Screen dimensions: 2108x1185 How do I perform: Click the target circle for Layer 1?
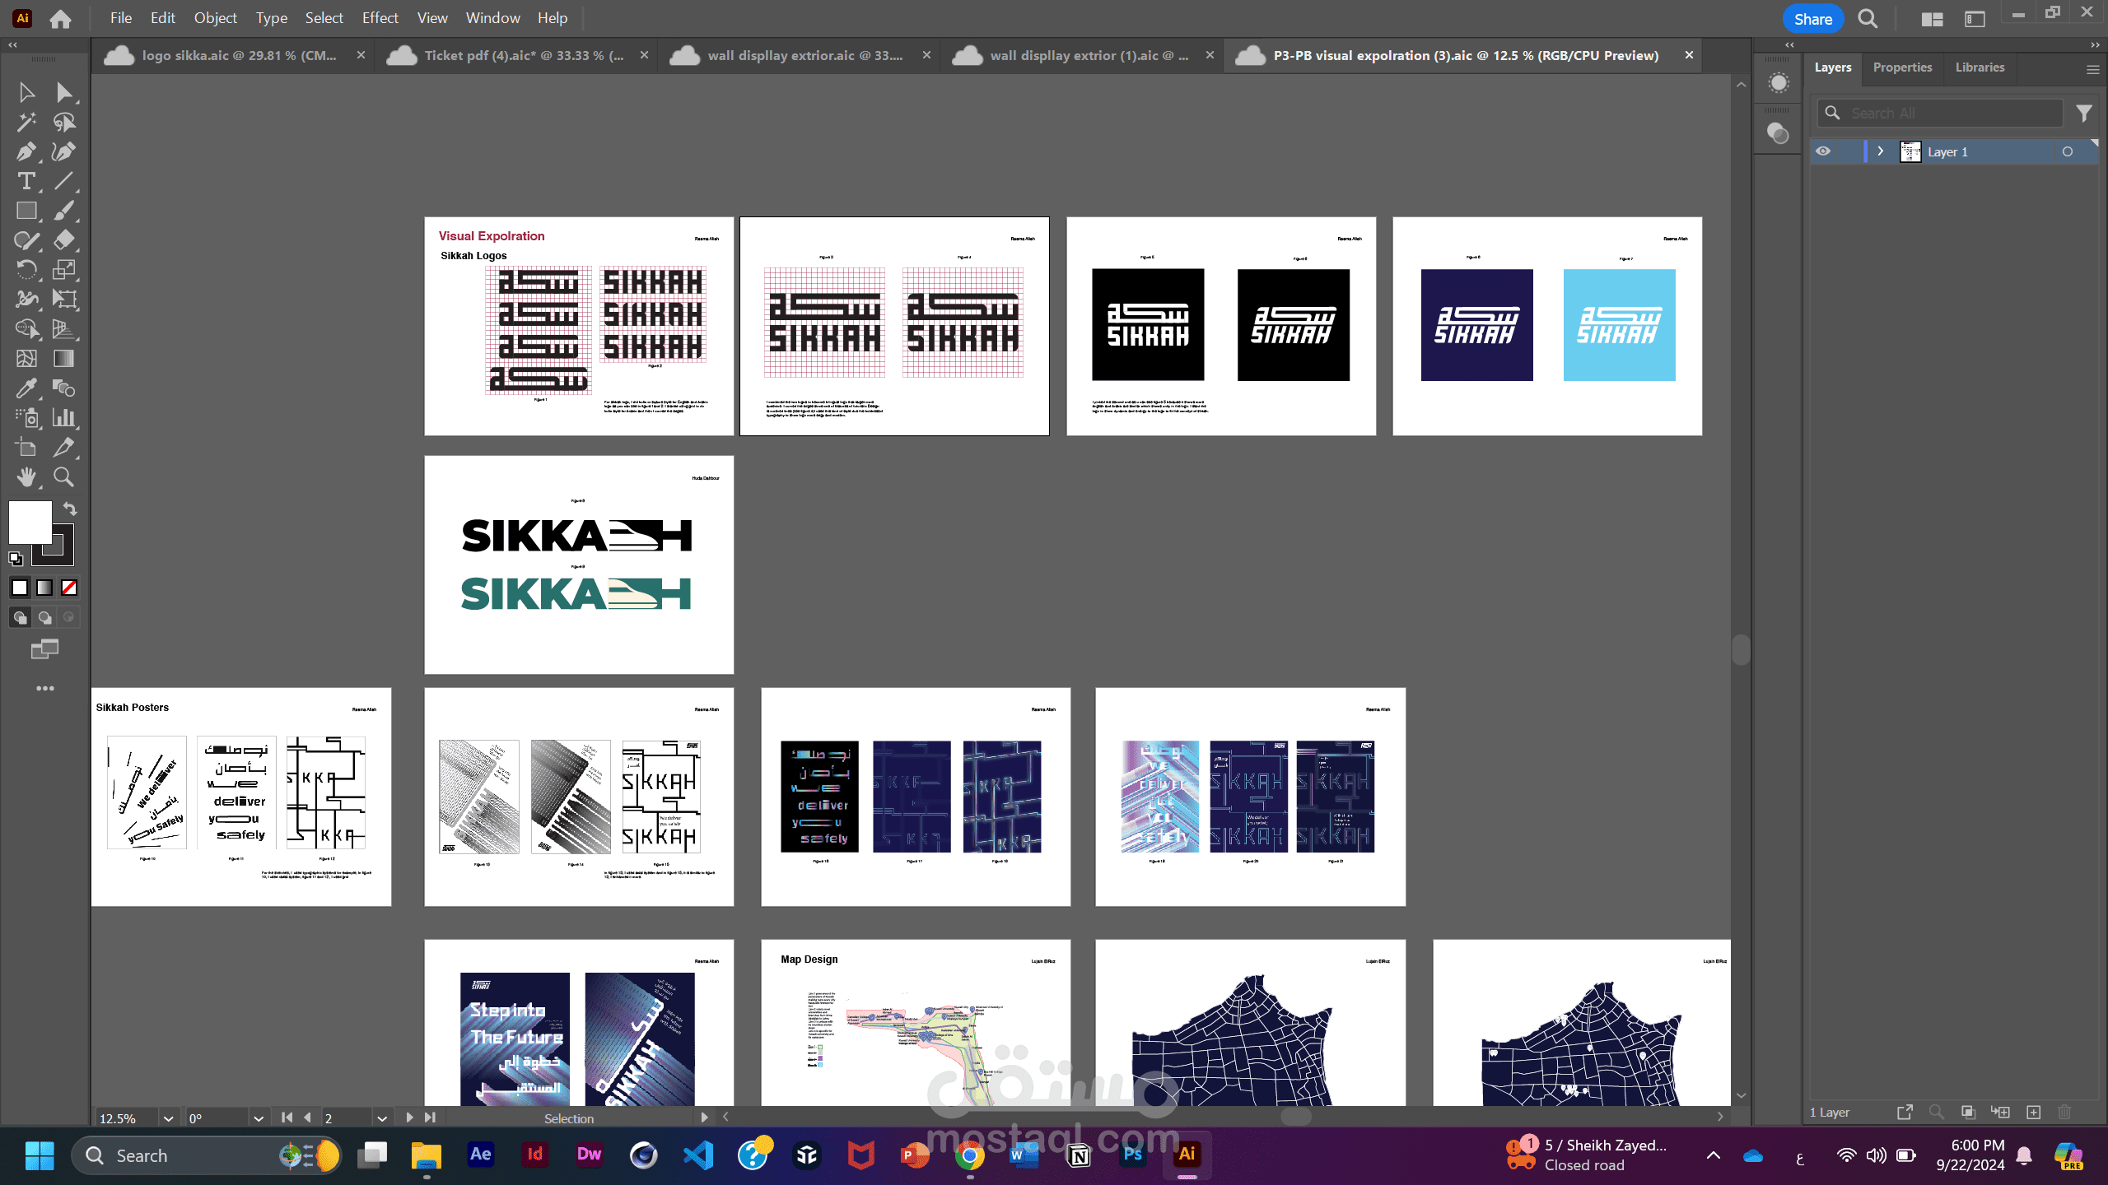click(x=2067, y=151)
